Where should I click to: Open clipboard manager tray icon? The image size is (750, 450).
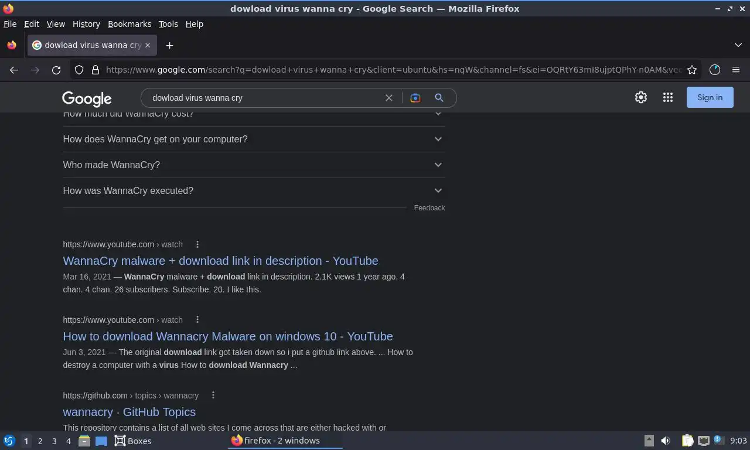click(687, 441)
